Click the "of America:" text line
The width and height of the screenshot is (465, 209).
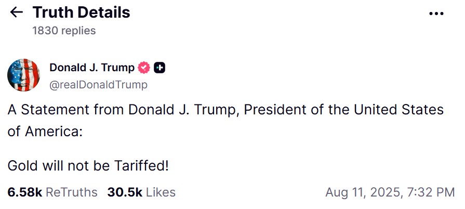(x=45, y=131)
